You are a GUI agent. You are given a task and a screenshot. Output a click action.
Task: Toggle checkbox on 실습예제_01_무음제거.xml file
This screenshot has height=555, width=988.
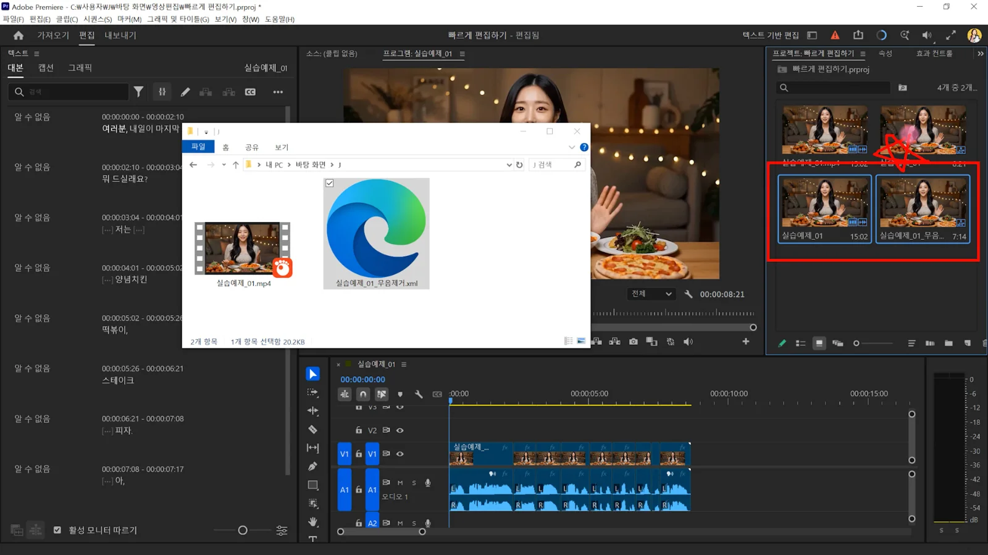pyautogui.click(x=330, y=183)
